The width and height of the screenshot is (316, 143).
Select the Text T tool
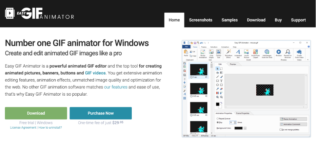[221, 81]
